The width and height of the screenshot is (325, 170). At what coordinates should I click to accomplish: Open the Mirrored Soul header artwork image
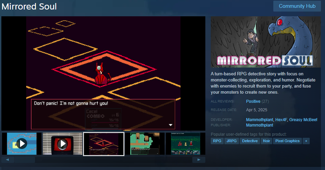[x=266, y=42]
